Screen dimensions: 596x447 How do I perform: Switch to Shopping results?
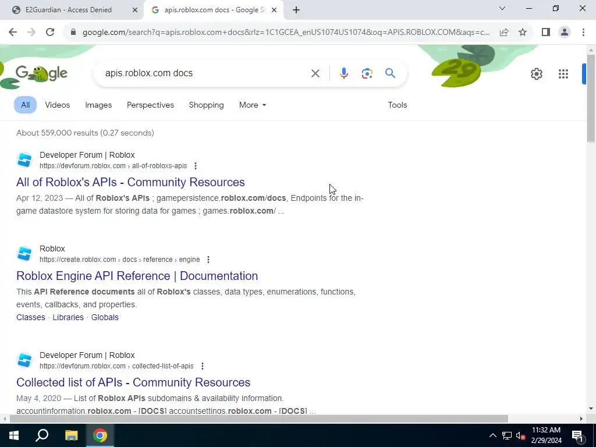tap(207, 105)
